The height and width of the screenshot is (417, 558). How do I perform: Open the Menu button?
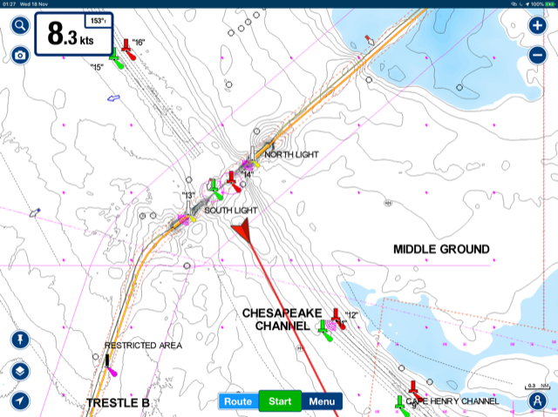[x=322, y=401]
